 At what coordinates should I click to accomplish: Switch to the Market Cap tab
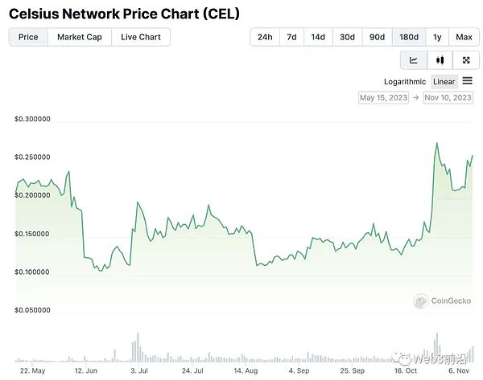[79, 37]
